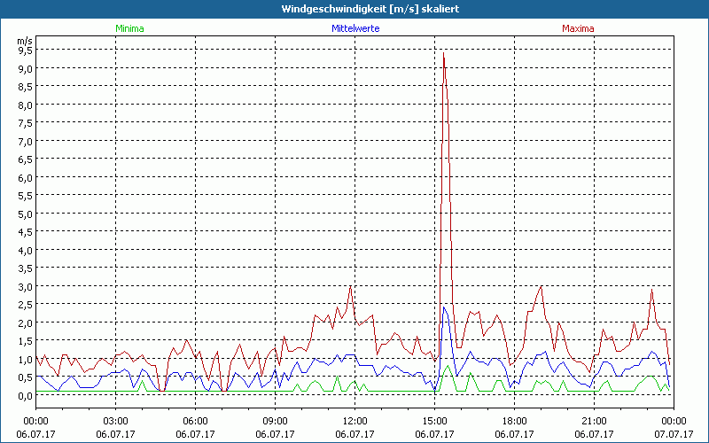Click the "3,0" y-axis value label
Screen dimensions: 709x443
25,286
